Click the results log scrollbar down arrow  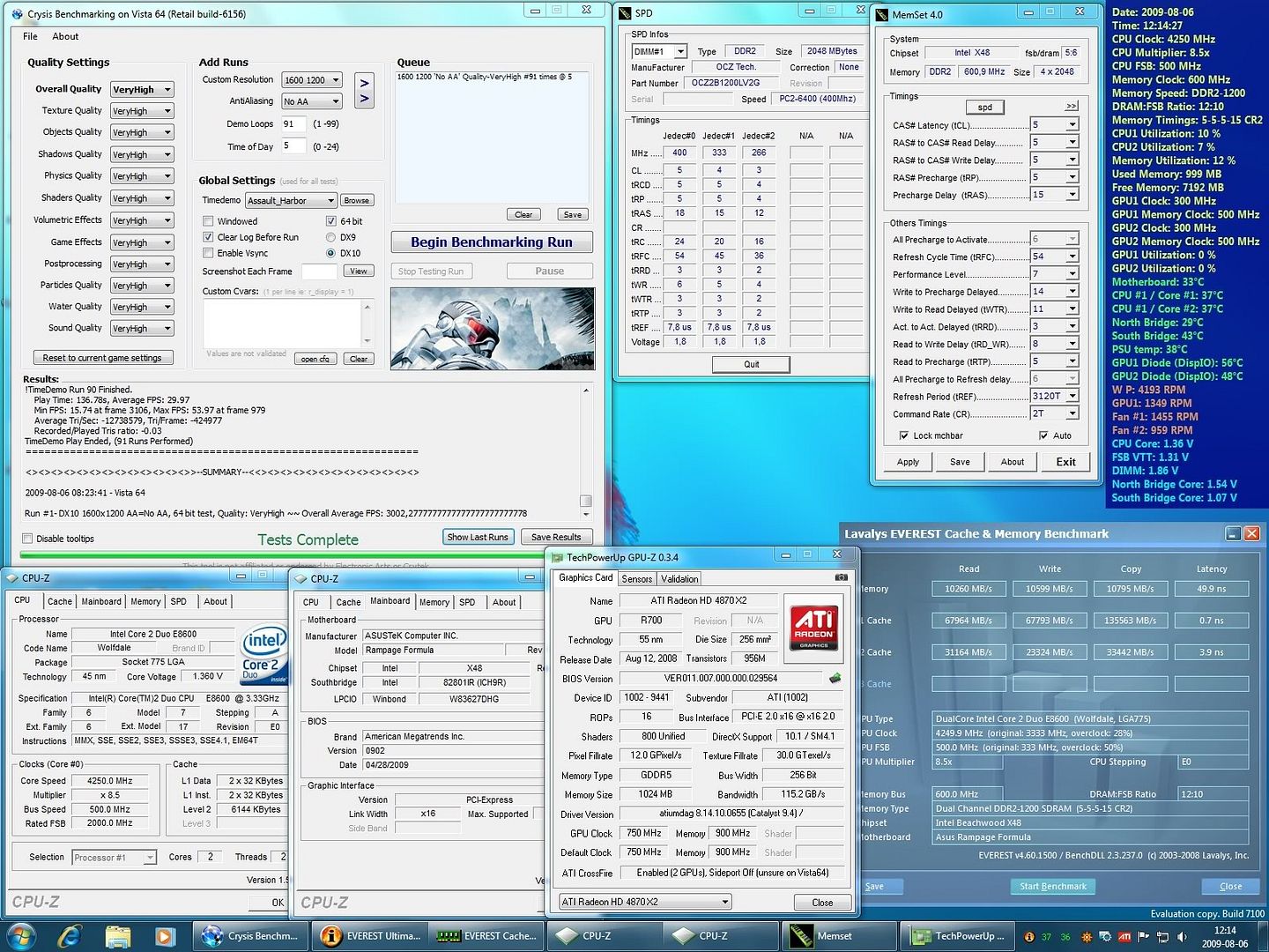(585, 512)
